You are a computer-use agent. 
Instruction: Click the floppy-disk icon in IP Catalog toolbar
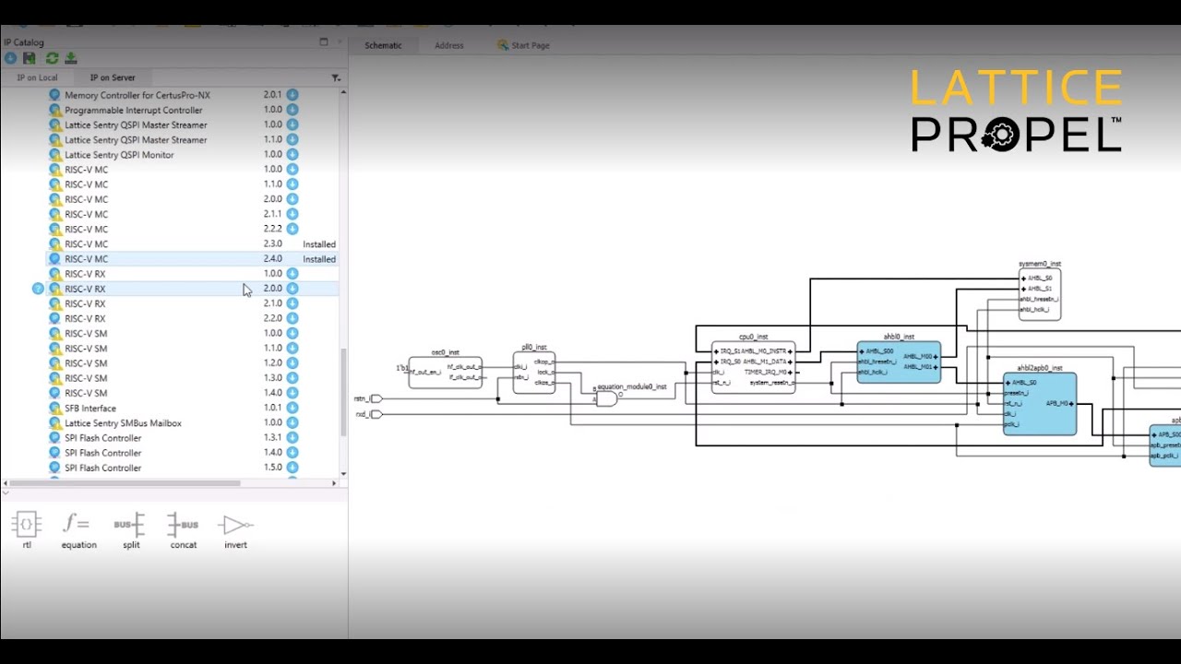pyautogui.click(x=30, y=58)
